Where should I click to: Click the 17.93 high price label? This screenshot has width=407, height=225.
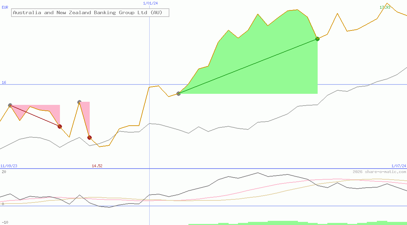pos(385,7)
